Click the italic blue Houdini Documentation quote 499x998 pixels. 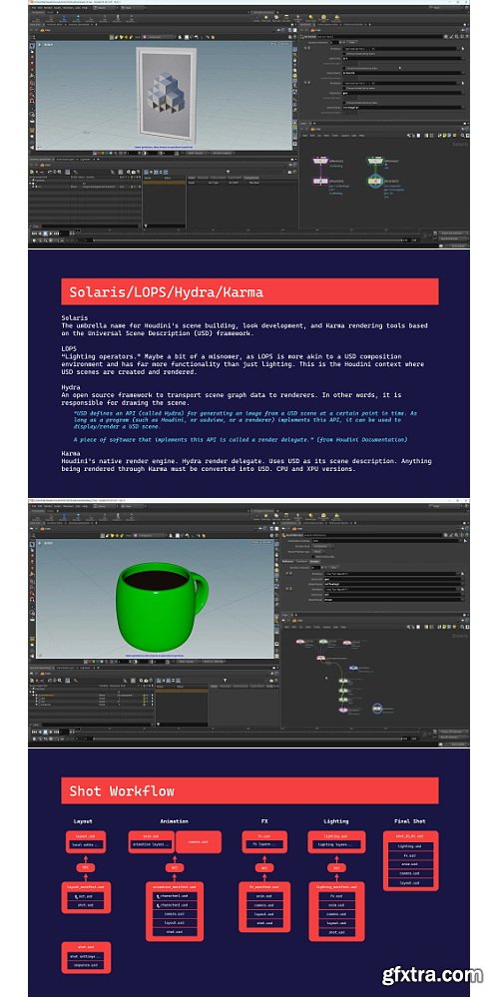[x=246, y=426]
